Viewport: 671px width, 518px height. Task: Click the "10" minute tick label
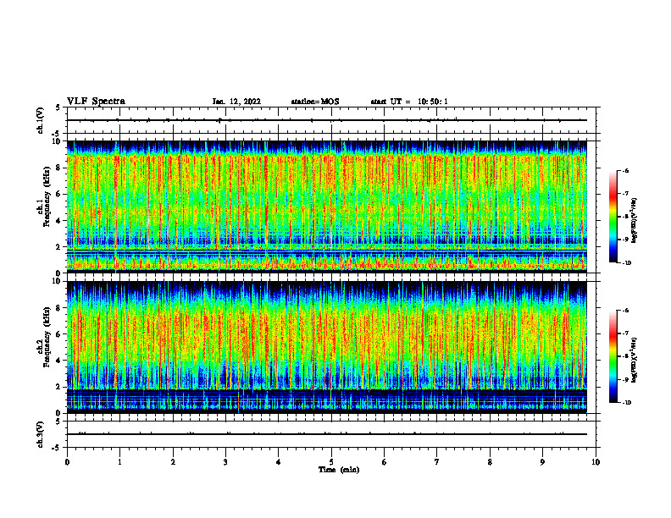pos(596,462)
